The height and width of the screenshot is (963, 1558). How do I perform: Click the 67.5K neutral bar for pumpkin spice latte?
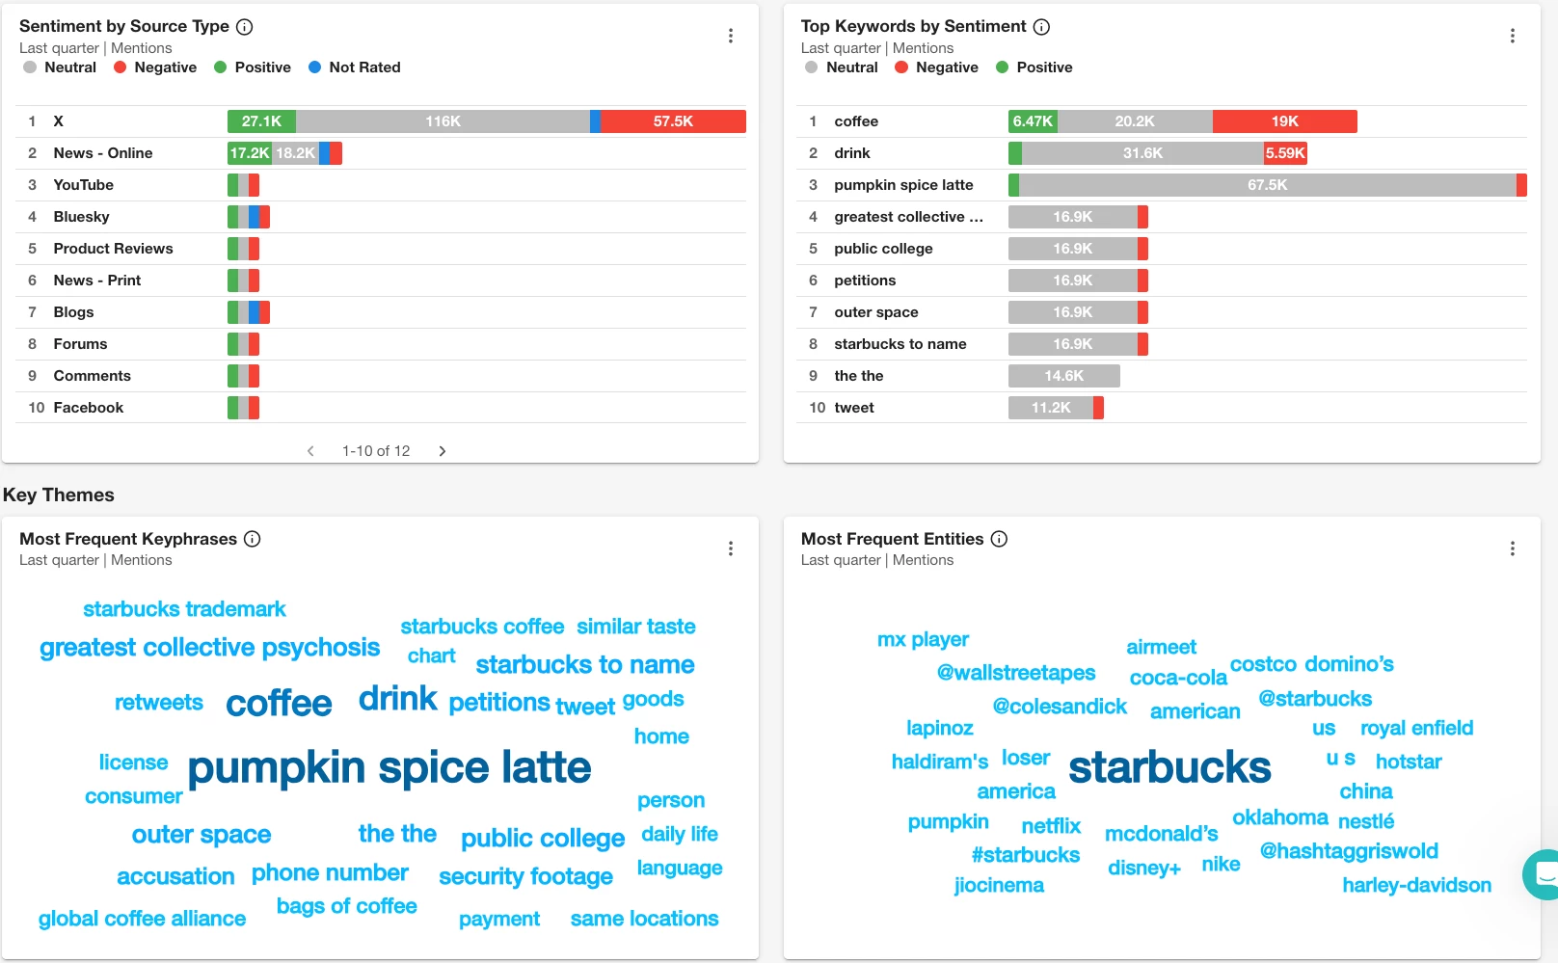coord(1267,185)
